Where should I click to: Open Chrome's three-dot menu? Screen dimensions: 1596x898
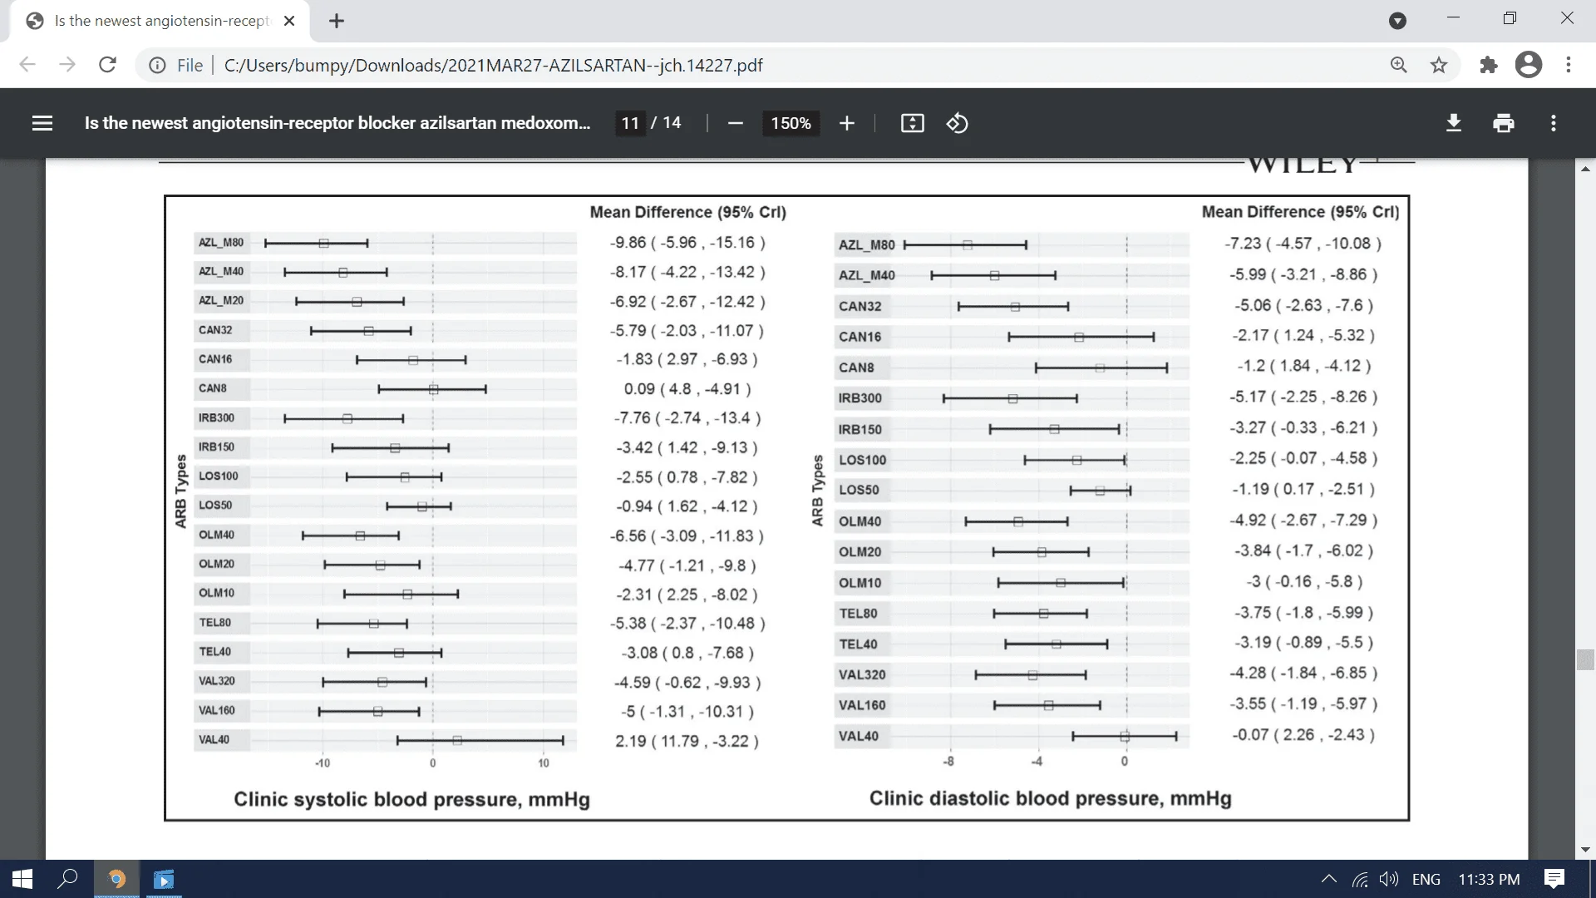pos(1569,65)
